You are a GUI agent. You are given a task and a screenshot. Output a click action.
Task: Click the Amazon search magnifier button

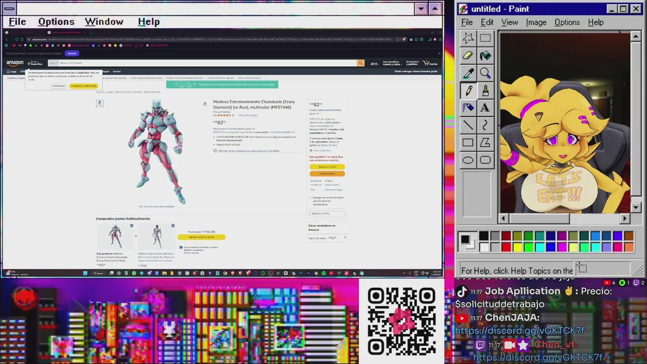tap(360, 63)
